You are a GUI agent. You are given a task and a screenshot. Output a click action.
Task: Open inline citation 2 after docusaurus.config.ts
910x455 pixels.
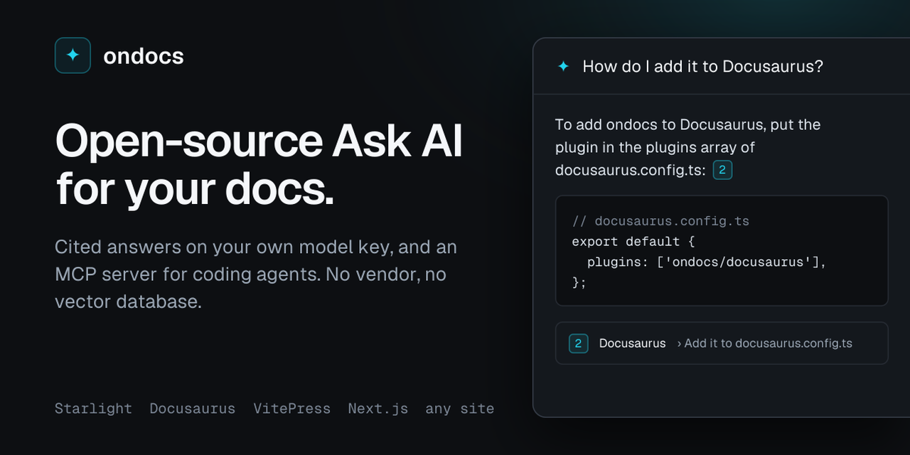[722, 171]
